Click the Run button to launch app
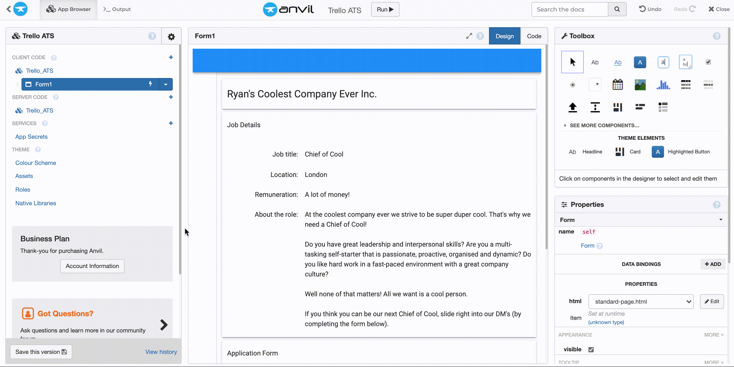Screen dimensions: 734x367 385,9
